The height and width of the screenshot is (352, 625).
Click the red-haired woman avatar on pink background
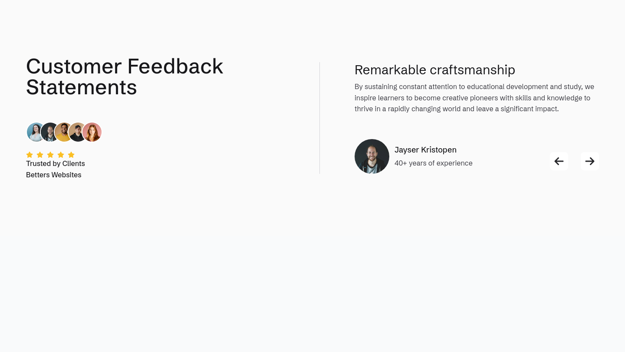(x=92, y=132)
